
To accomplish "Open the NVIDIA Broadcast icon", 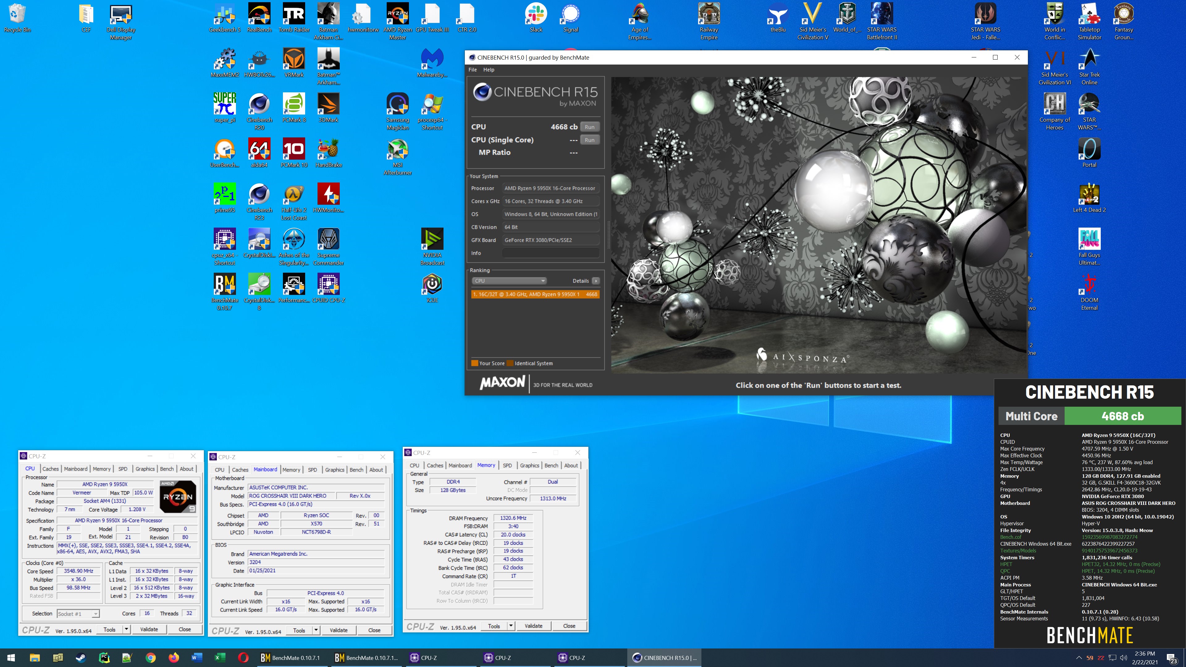I will [432, 247].
